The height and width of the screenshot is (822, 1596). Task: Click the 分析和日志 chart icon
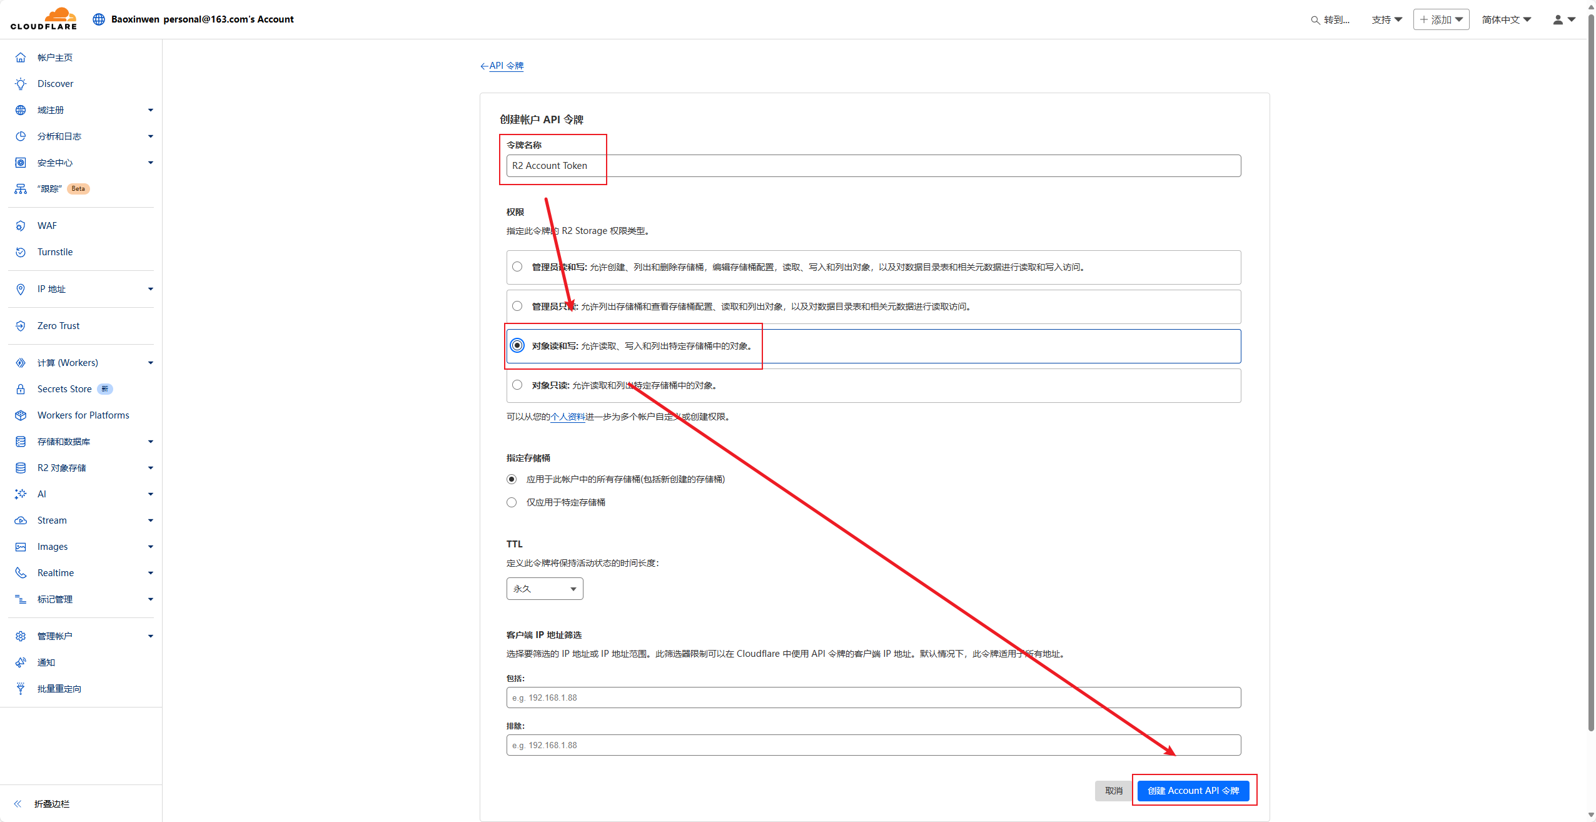(x=21, y=136)
